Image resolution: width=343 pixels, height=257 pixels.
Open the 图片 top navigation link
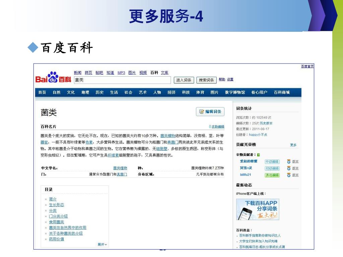132,73
